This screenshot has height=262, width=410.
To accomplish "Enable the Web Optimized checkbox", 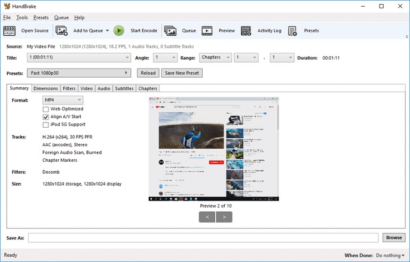I will point(46,109).
